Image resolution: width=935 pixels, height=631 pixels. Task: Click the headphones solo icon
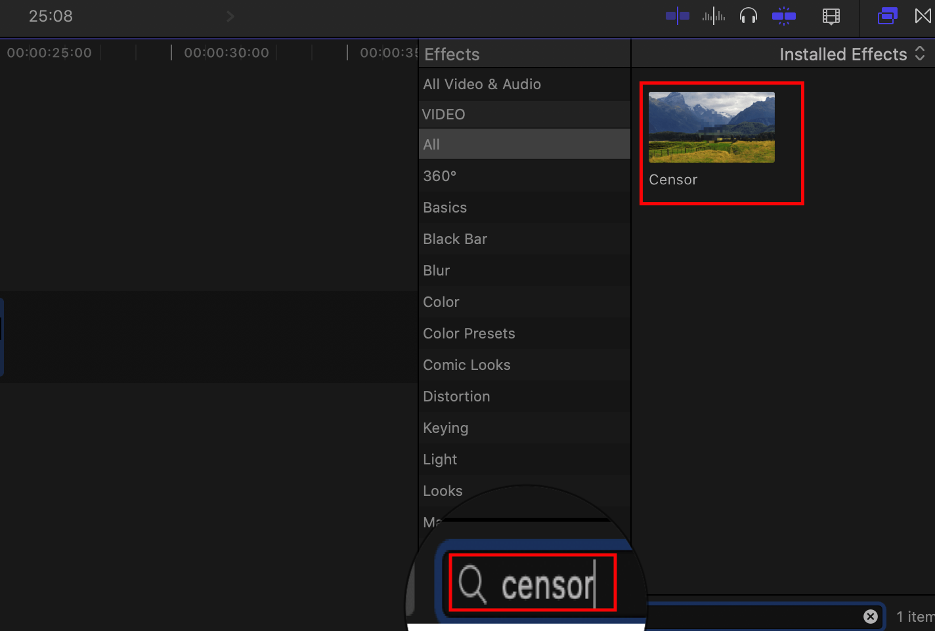pos(749,16)
